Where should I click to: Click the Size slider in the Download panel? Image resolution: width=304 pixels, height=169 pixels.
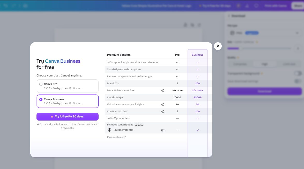pyautogui.click(x=259, y=48)
